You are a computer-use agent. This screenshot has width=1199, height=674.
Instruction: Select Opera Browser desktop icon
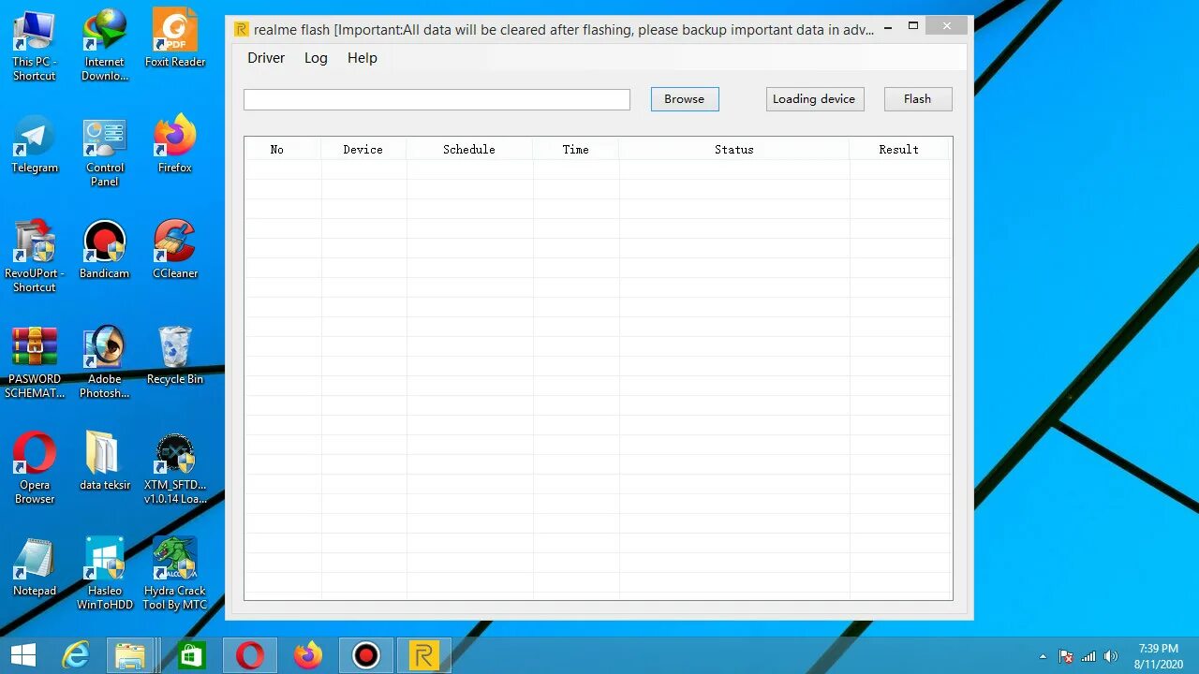(35, 469)
